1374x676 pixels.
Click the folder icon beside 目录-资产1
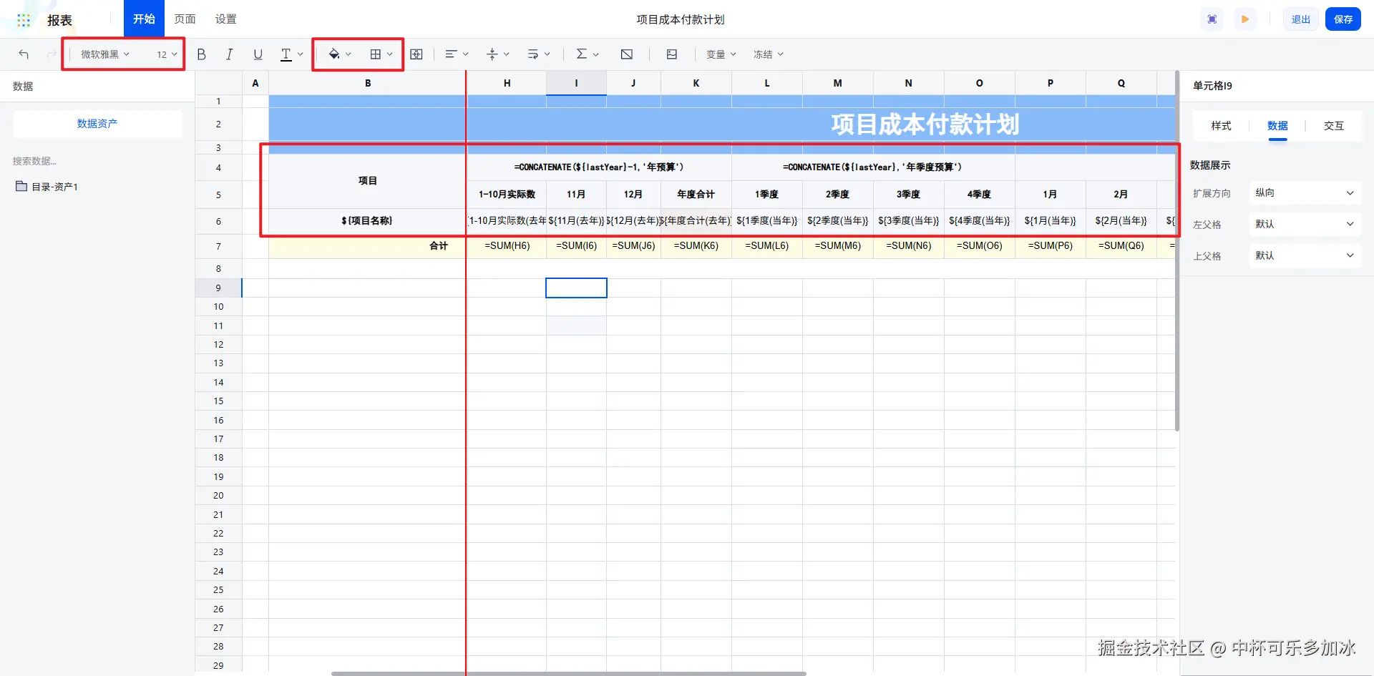tap(21, 187)
